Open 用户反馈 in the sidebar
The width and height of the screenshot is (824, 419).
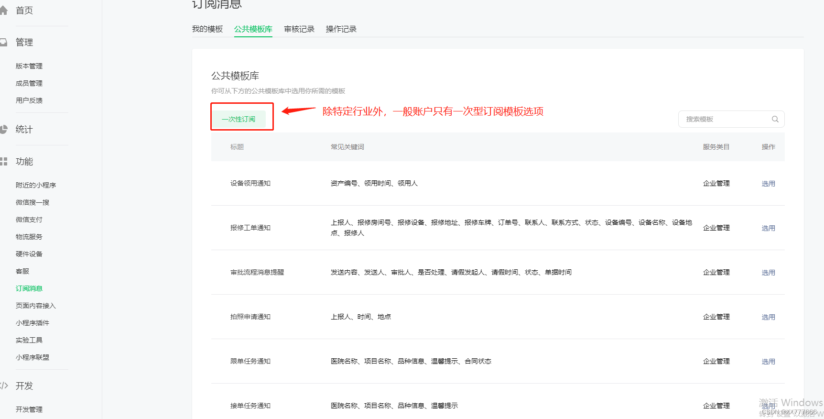pyautogui.click(x=29, y=100)
